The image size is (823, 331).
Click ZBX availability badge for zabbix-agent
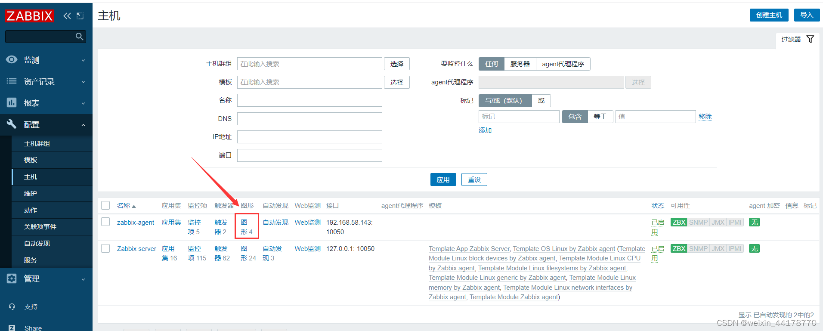pyautogui.click(x=679, y=223)
